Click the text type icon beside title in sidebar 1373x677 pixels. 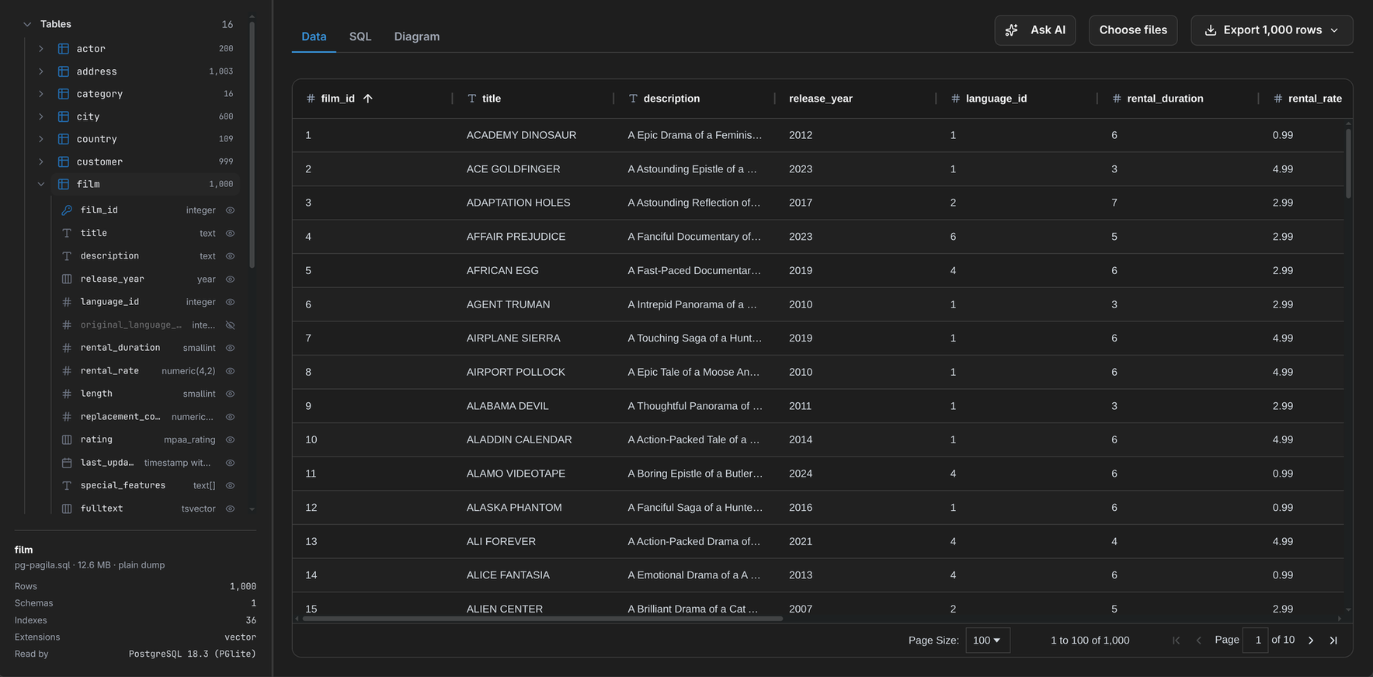(x=67, y=233)
